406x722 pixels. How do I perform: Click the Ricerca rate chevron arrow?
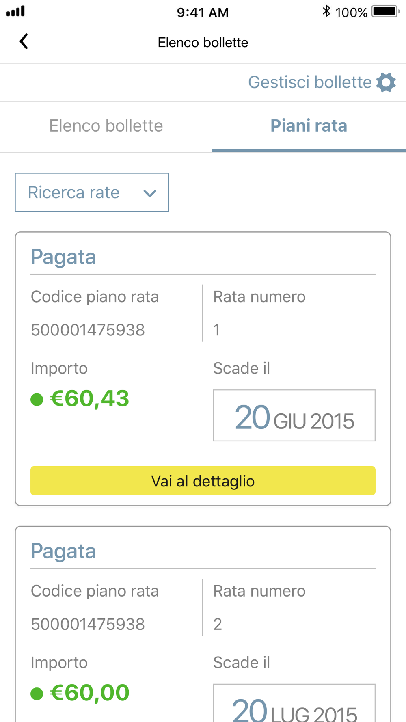[x=150, y=193]
